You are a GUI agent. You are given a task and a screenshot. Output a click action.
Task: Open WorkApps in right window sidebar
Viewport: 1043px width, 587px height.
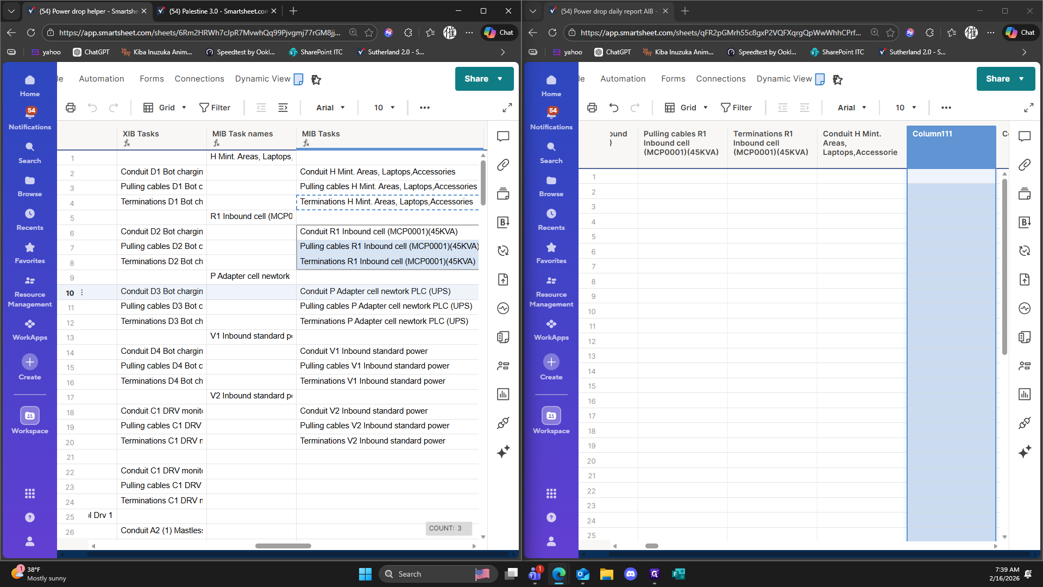pos(551,329)
